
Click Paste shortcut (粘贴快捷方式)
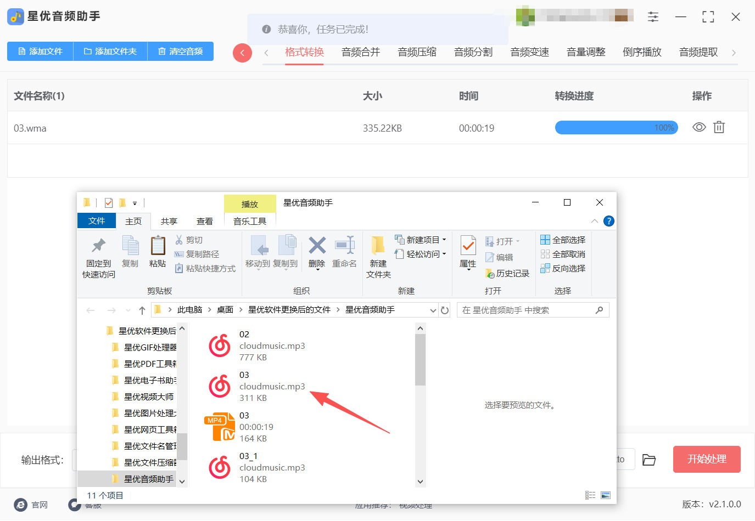click(x=205, y=268)
